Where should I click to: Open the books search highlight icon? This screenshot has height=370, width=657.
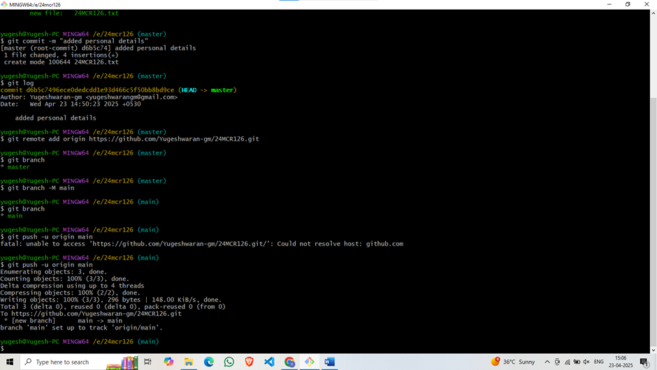tap(123, 363)
